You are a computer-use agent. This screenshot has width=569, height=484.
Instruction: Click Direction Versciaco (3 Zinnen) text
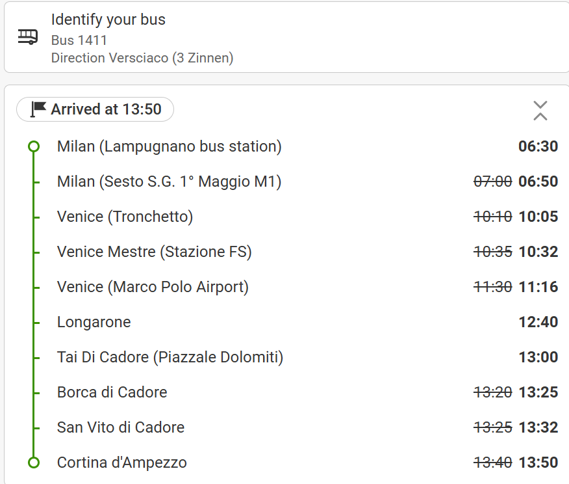142,58
